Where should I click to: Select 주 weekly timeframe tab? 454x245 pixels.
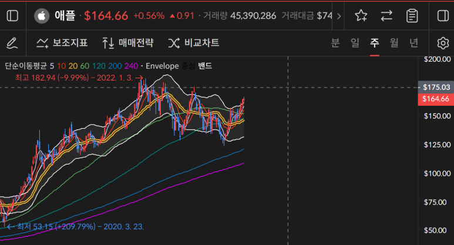(x=375, y=43)
